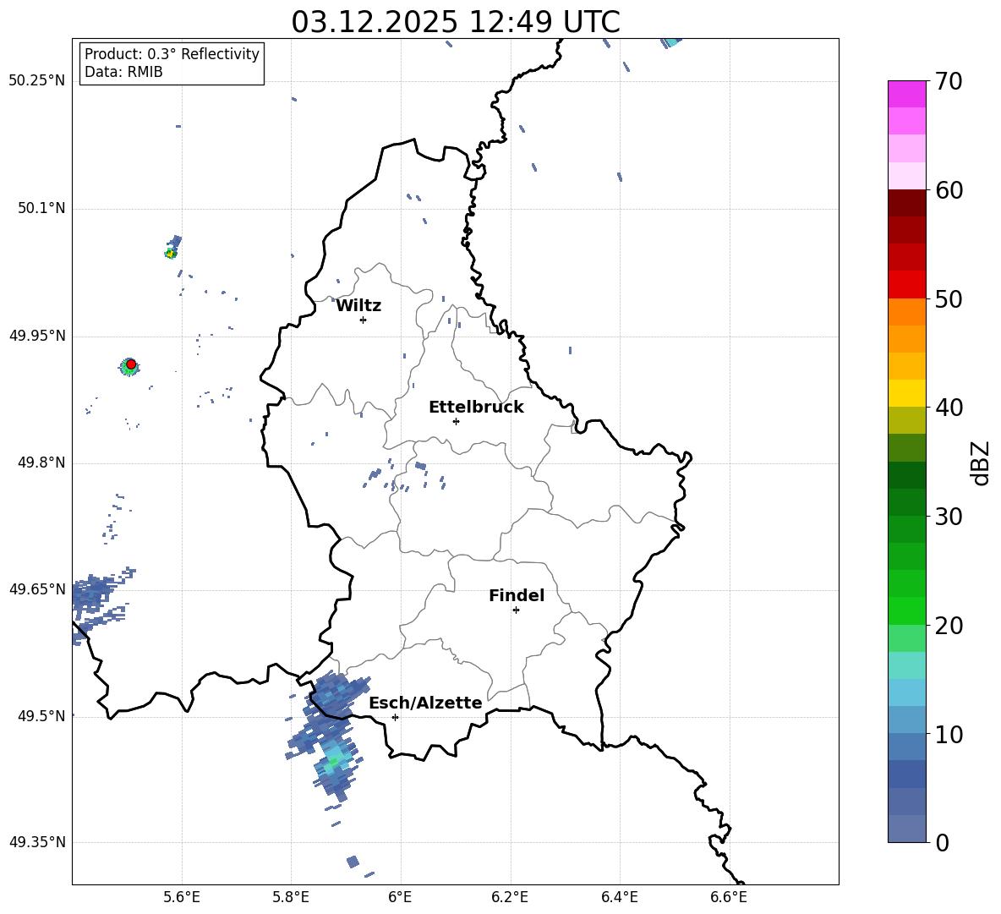This screenshot has height=914, width=1001.
Task: Pick the bright green colorbar swatch at 20
Action: point(906,610)
